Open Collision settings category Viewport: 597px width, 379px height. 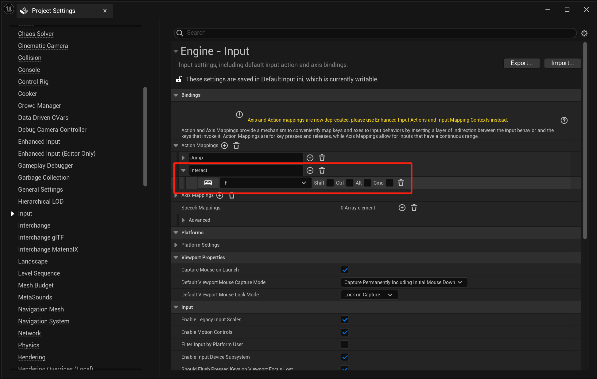(x=30, y=58)
